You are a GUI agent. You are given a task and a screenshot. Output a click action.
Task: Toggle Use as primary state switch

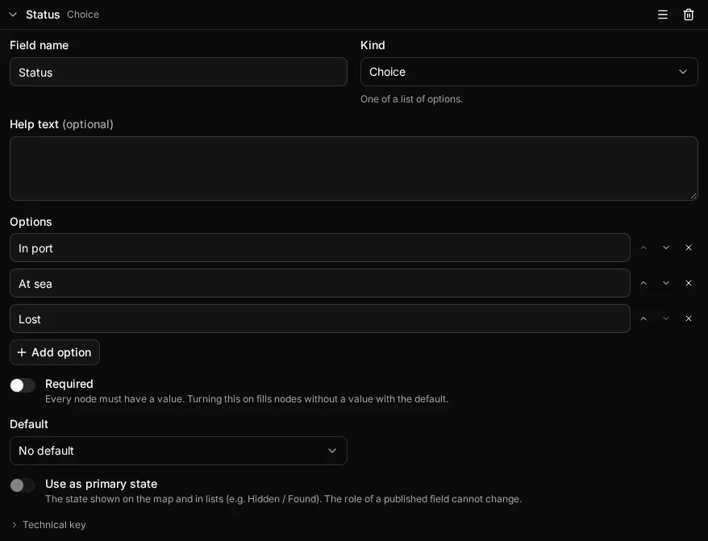[x=23, y=485]
